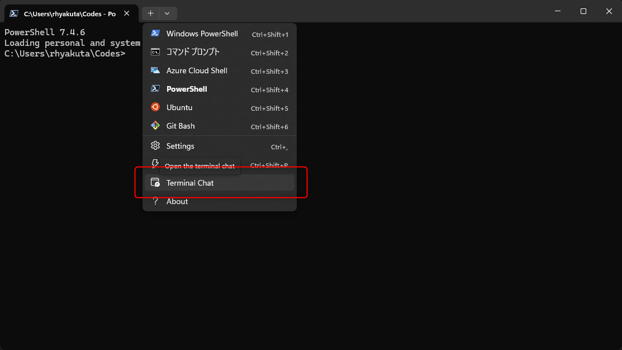
Task: Open Windows PowerShell profile from menu
Action: point(220,34)
